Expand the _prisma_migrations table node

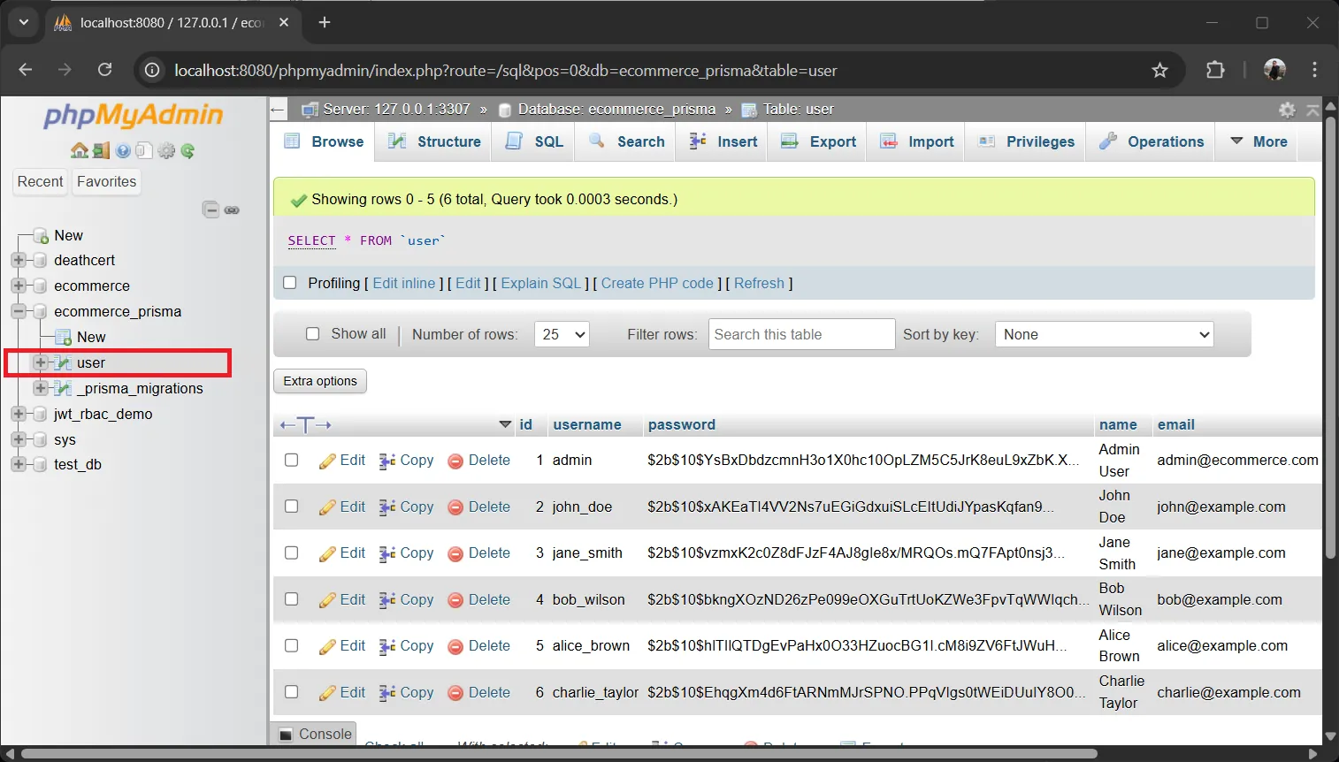[40, 388]
